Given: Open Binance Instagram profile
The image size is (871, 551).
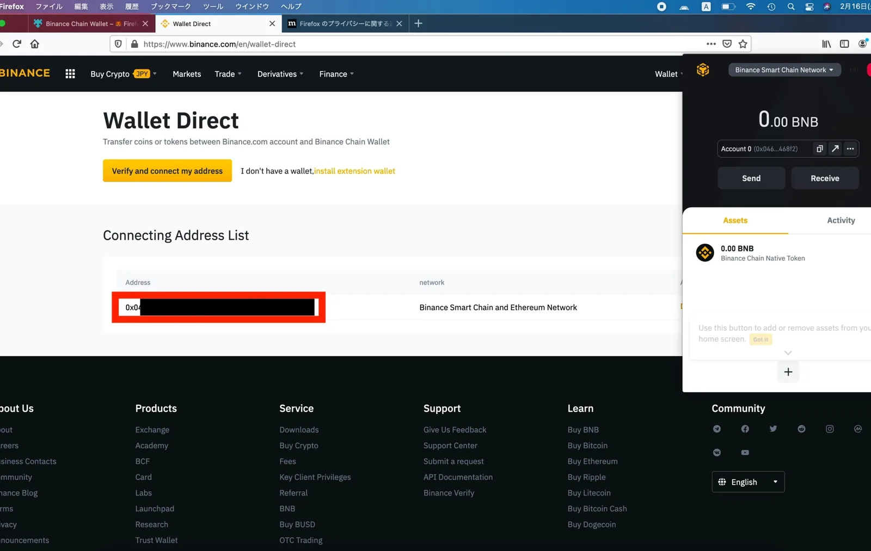Looking at the screenshot, I should pyautogui.click(x=830, y=429).
